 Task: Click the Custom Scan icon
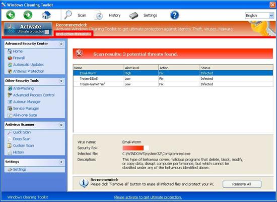10,145
